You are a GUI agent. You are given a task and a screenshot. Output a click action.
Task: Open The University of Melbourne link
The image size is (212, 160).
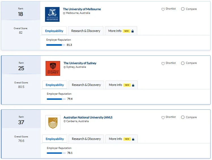point(82,9)
